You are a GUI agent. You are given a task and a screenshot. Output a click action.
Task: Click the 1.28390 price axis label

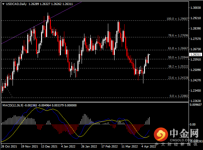[195, 29]
